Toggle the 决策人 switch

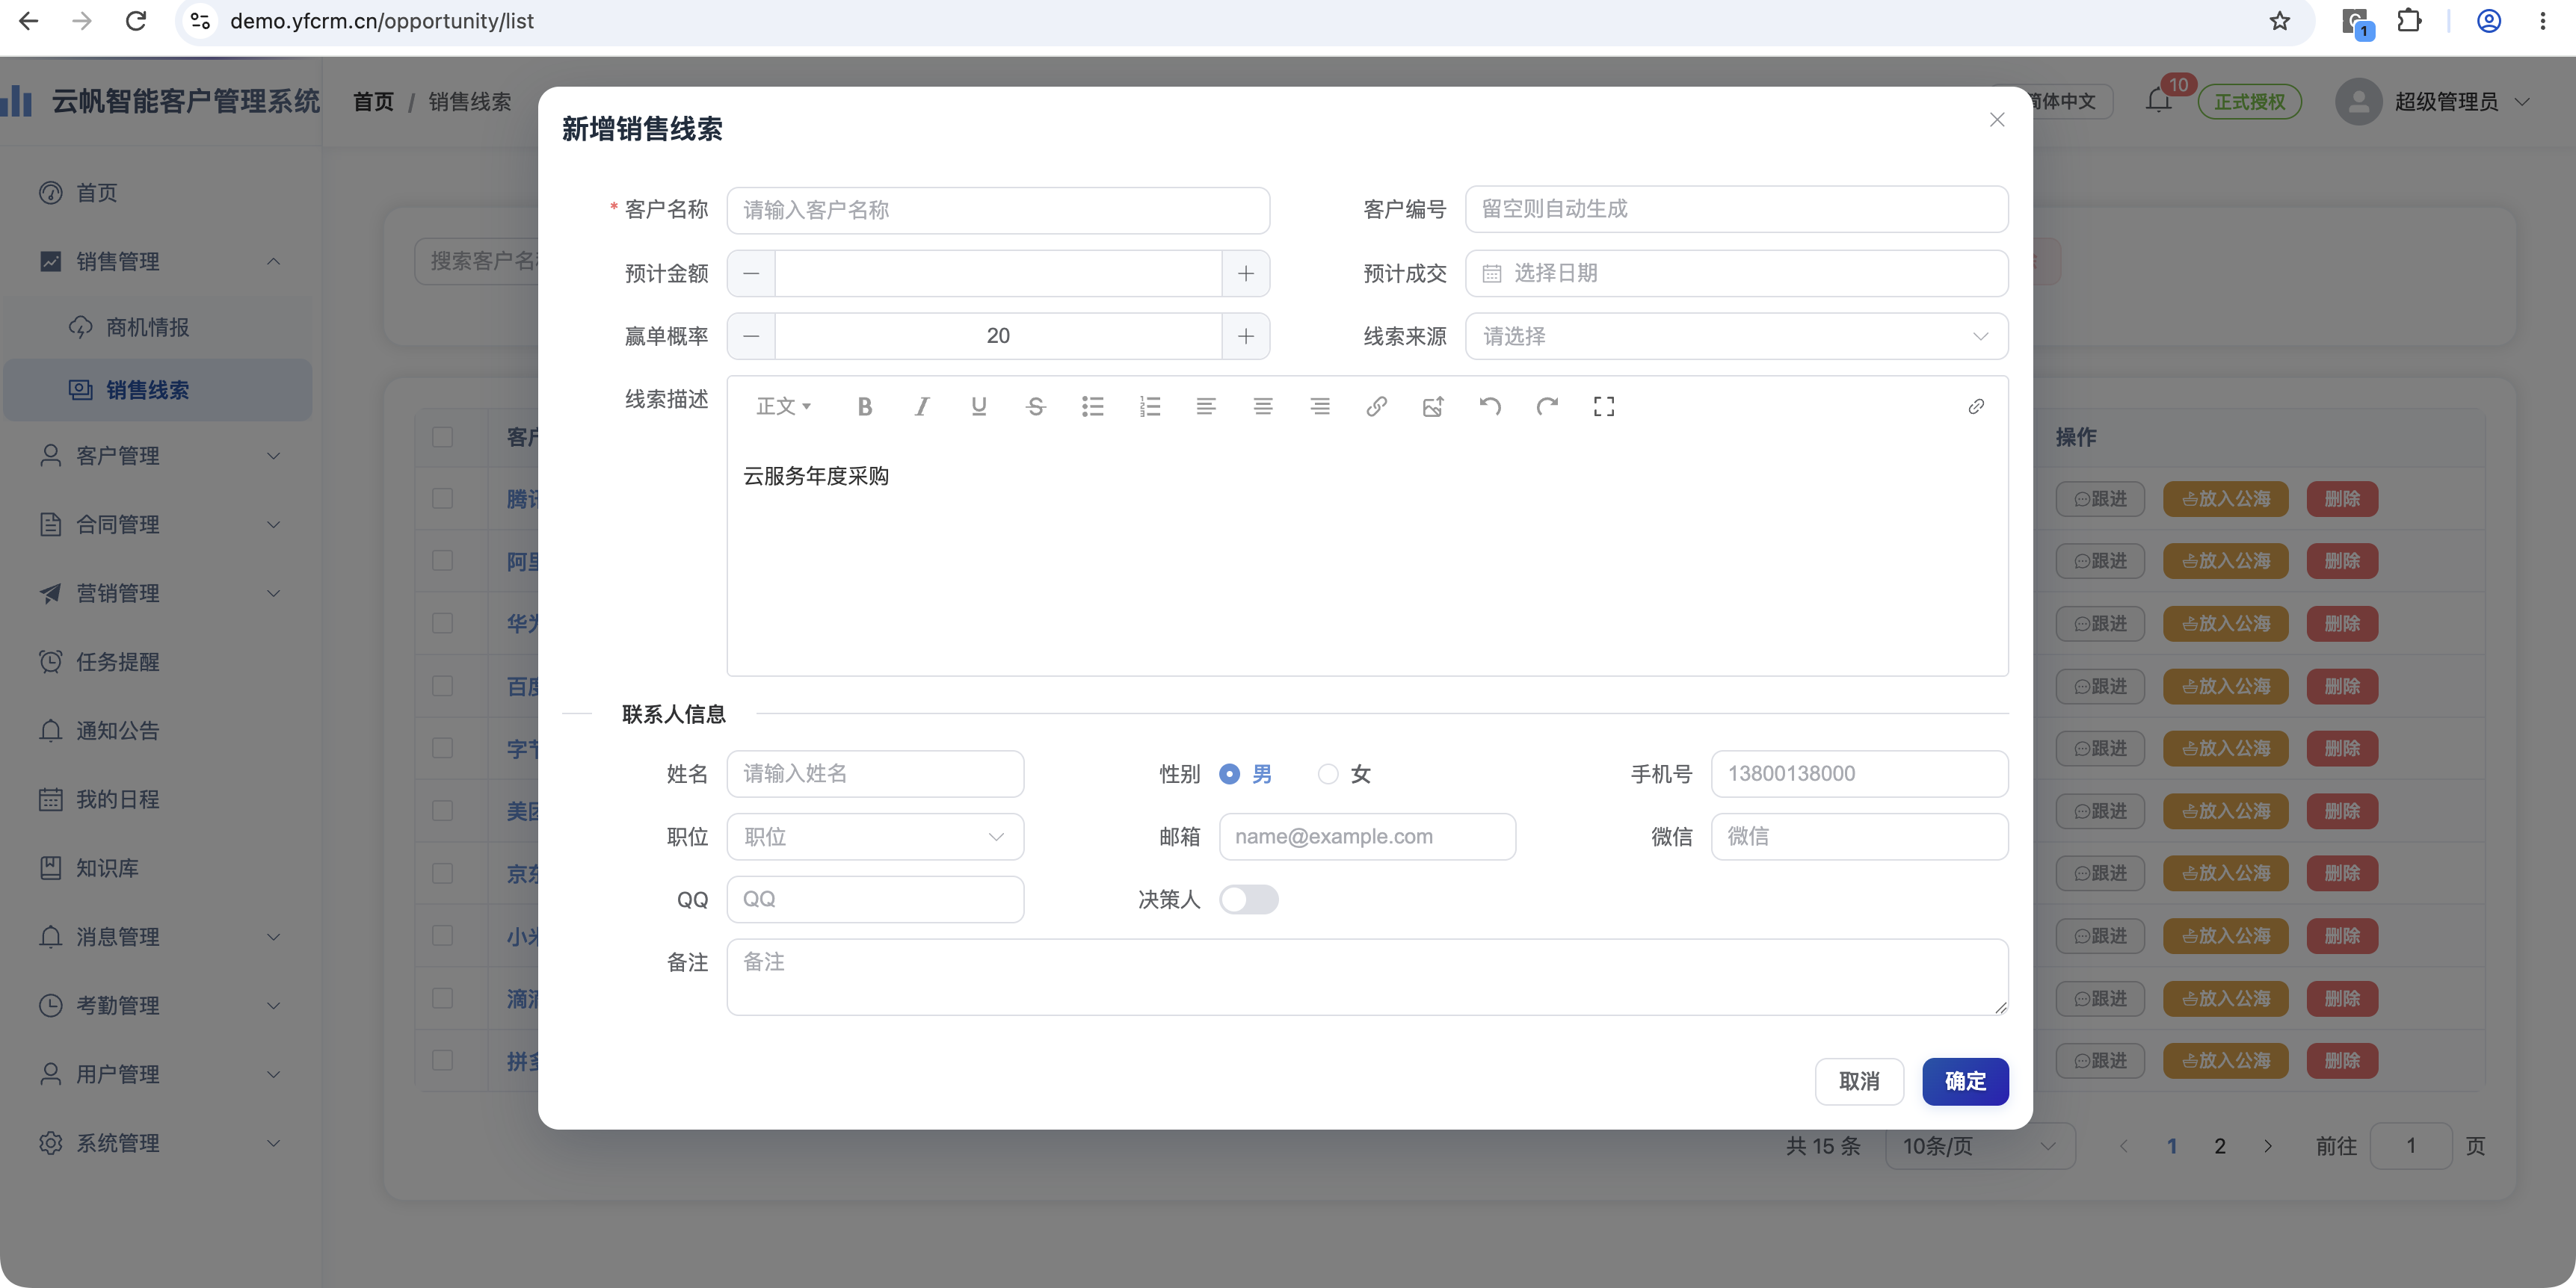tap(1248, 900)
